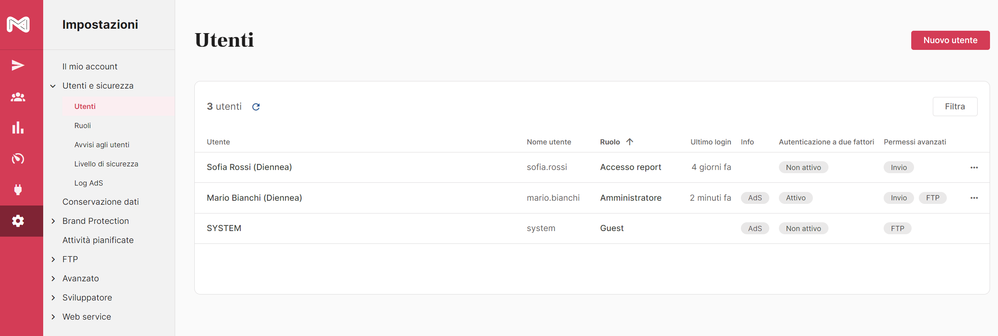Click the Filtra button
The height and width of the screenshot is (336, 998).
955,107
